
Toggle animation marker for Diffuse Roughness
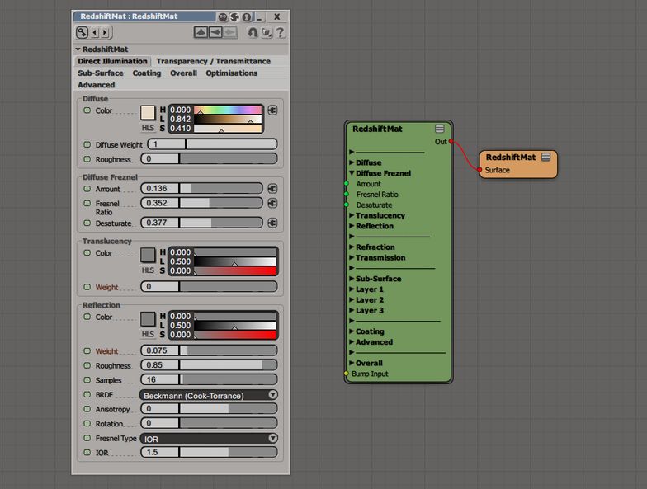coord(87,158)
